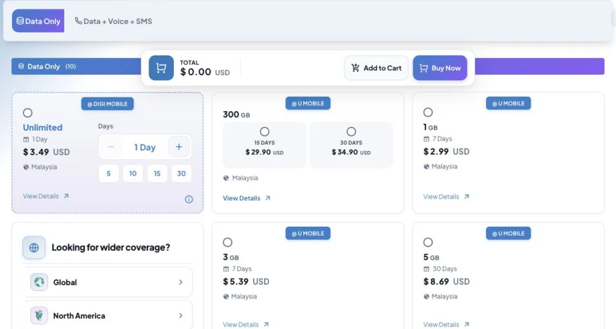Click U MOBILE badge on 1 GB card
616x329 pixels.
coord(508,103)
